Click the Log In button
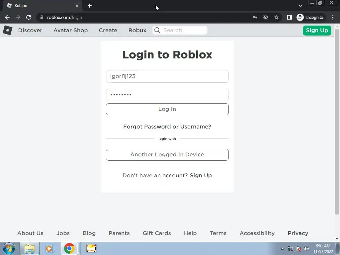The height and width of the screenshot is (255, 340). coord(167,109)
